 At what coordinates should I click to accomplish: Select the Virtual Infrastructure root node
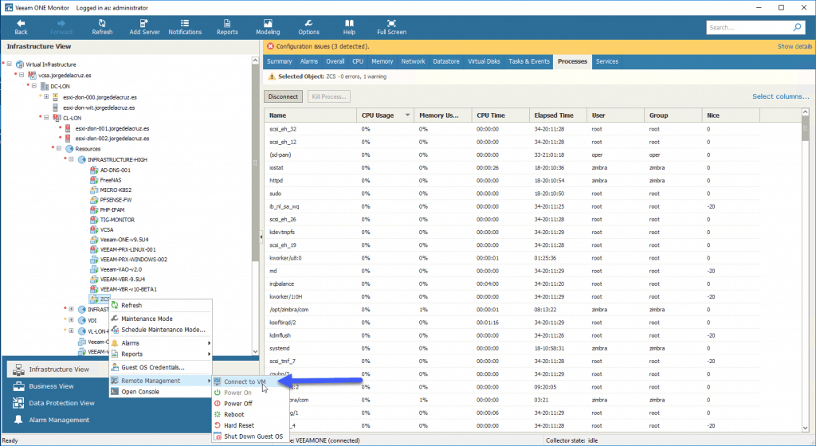(x=50, y=65)
